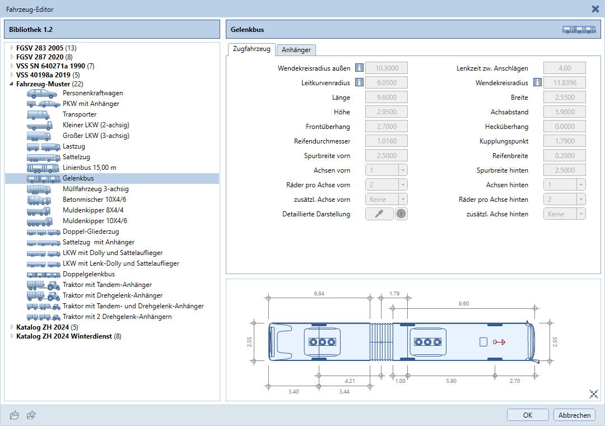The image size is (605, 426).
Task: Click the eyedropper button for Detaillierte Darstellung
Action: 379,214
